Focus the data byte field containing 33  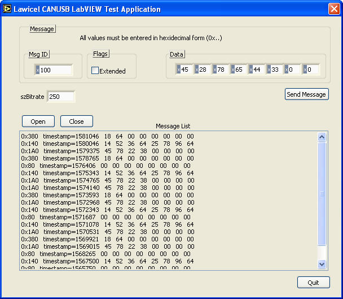(277, 70)
